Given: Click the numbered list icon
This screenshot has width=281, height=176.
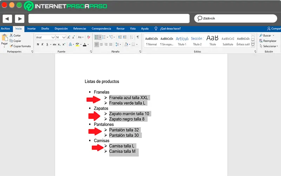Looking at the screenshot, I should coord(104,37).
